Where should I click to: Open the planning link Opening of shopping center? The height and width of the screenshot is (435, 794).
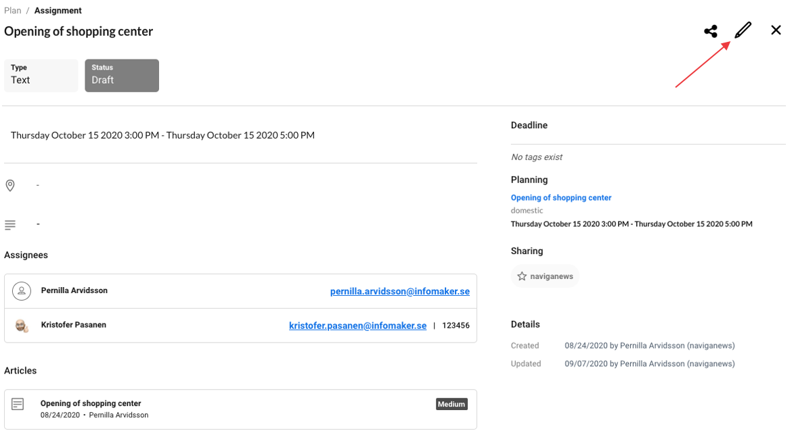(x=560, y=198)
